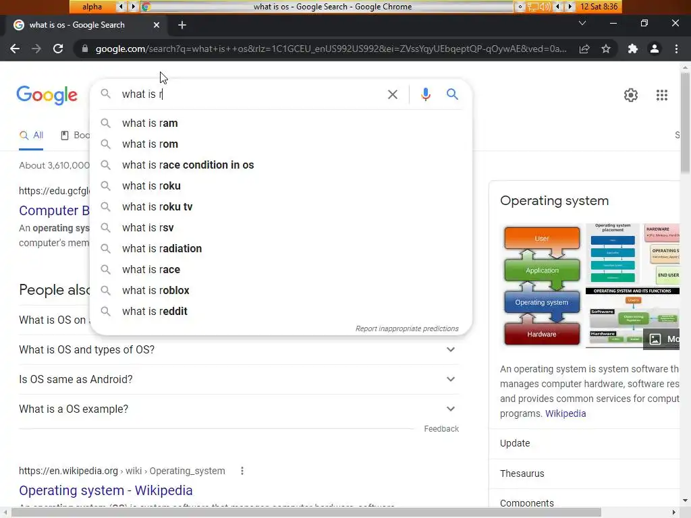The width and height of the screenshot is (691, 518).
Task: Open three-dot options beside Wikipedia result
Action: (242, 471)
